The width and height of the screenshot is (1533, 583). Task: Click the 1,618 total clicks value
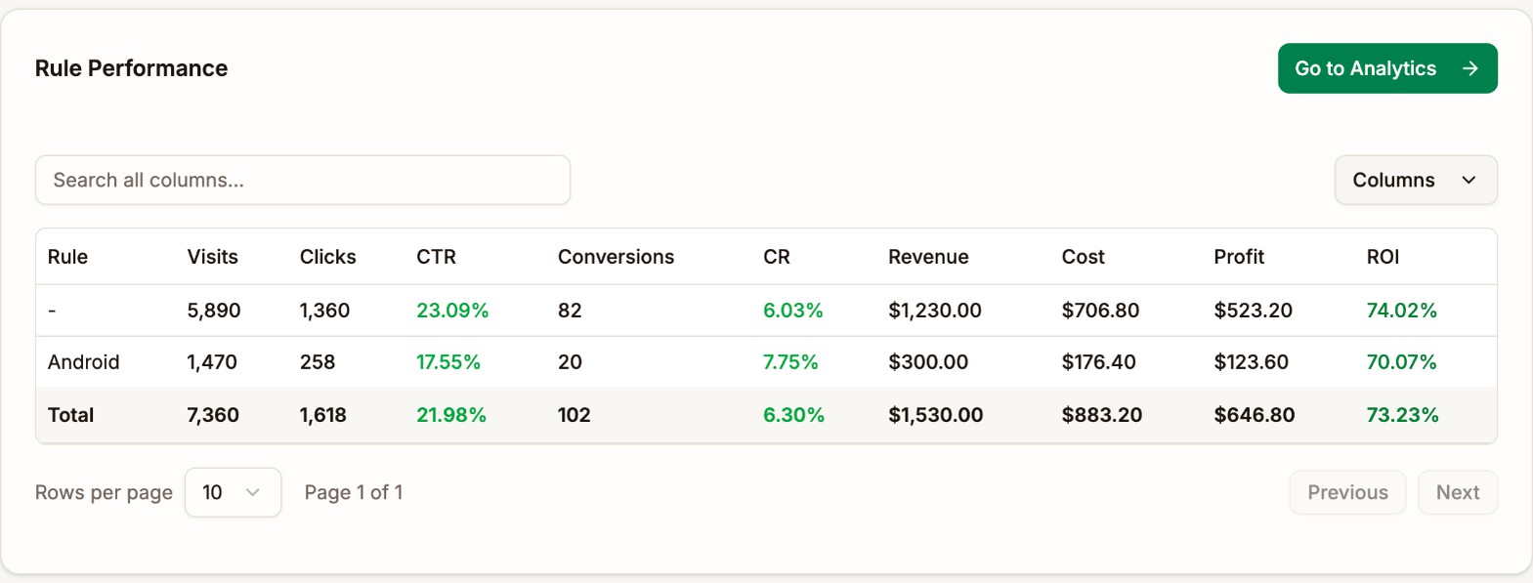tap(322, 415)
